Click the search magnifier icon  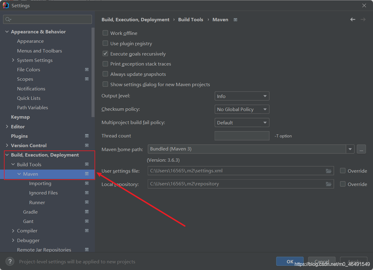click(x=8, y=19)
